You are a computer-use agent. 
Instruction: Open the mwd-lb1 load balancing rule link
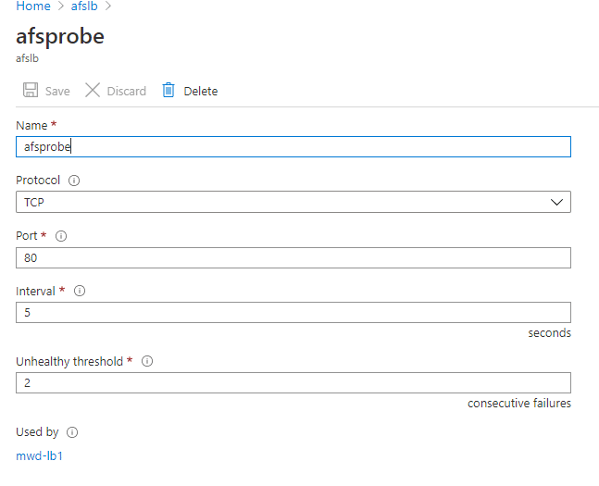tap(40, 455)
